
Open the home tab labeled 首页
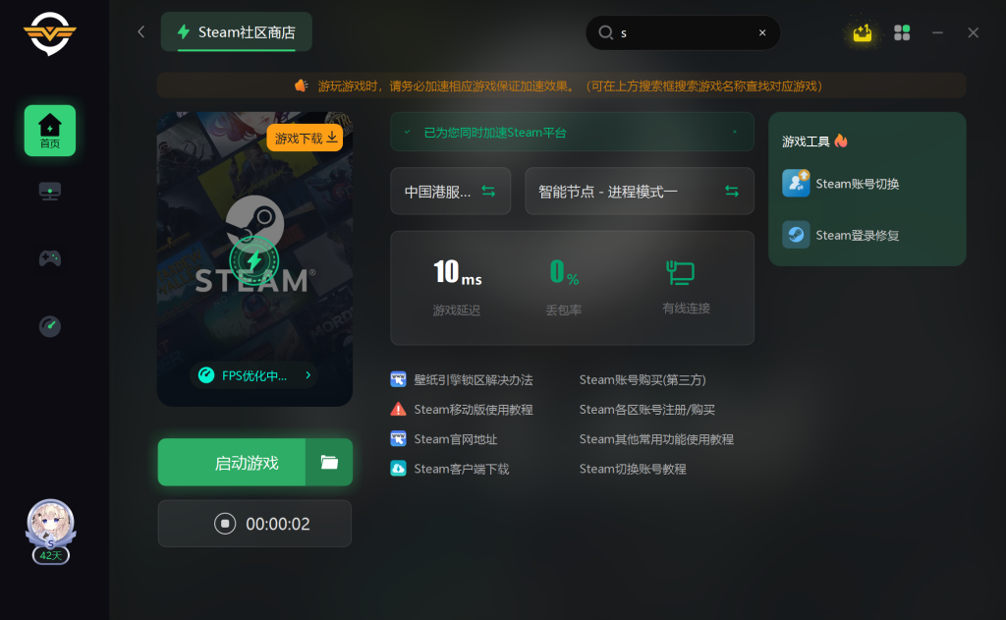[50, 131]
